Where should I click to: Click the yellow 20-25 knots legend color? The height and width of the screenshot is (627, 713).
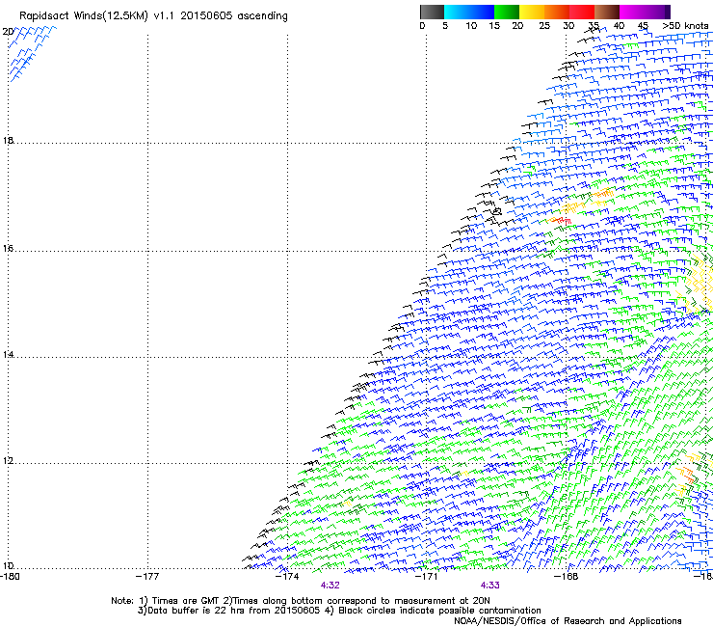click(532, 12)
